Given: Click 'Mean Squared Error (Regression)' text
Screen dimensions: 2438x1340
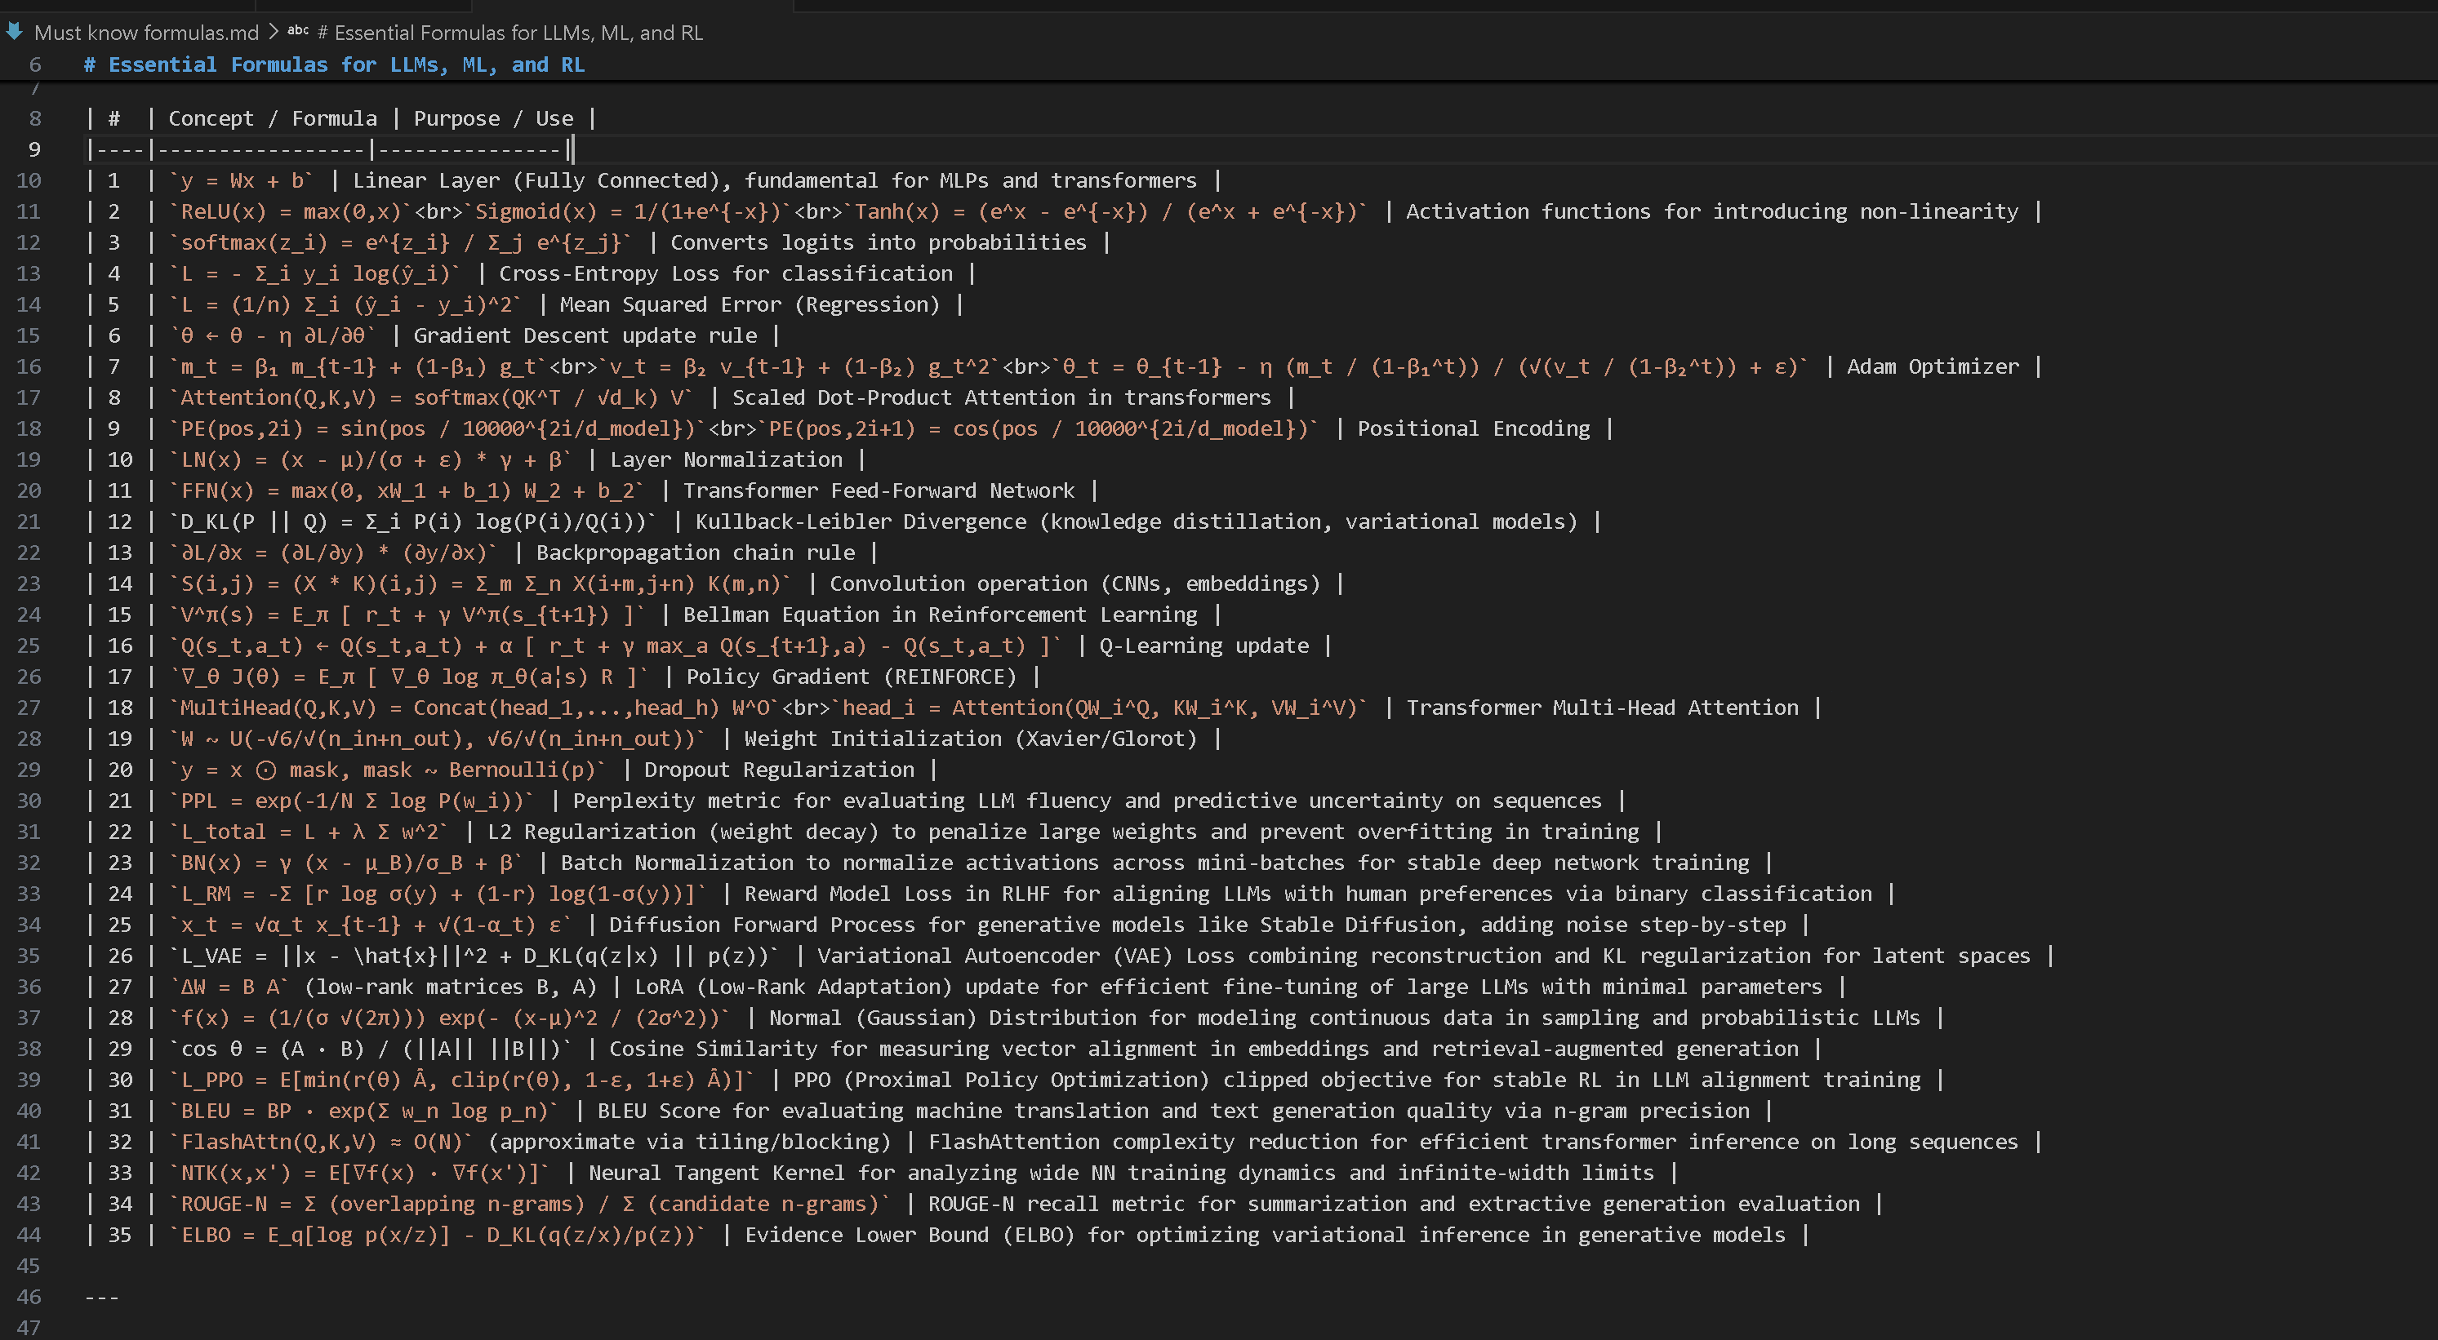Looking at the screenshot, I should [750, 304].
